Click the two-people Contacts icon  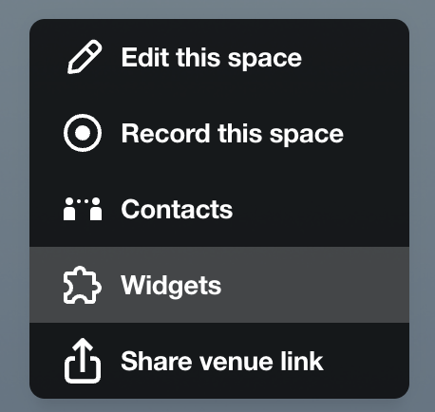click(83, 209)
